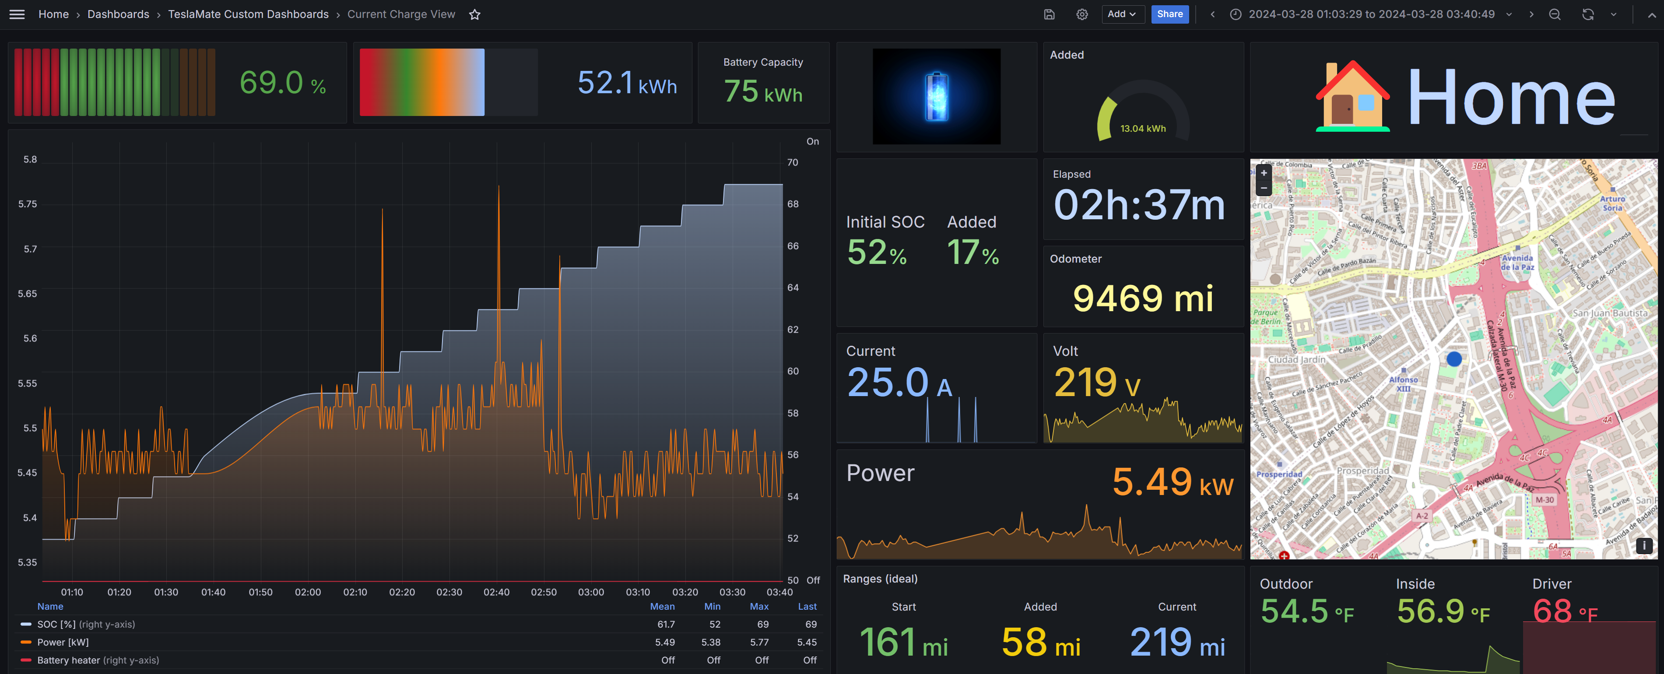Sort legend by Mean column
This screenshot has height=674, width=1664.
(662, 606)
